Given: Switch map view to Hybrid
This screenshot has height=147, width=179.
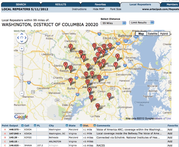Looking at the screenshot, I should 164,34.
